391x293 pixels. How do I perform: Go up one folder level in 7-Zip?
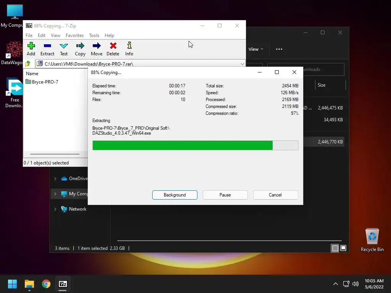pyautogui.click(x=28, y=64)
